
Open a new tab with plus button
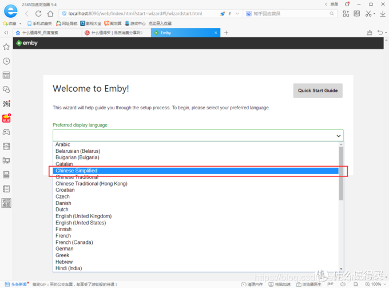(226, 33)
